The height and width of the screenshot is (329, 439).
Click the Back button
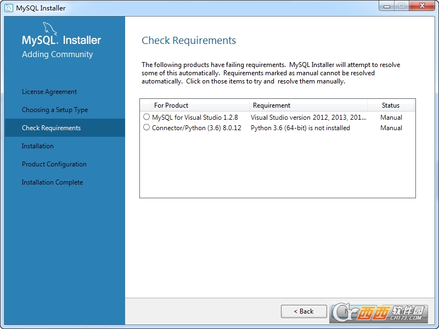click(x=304, y=311)
